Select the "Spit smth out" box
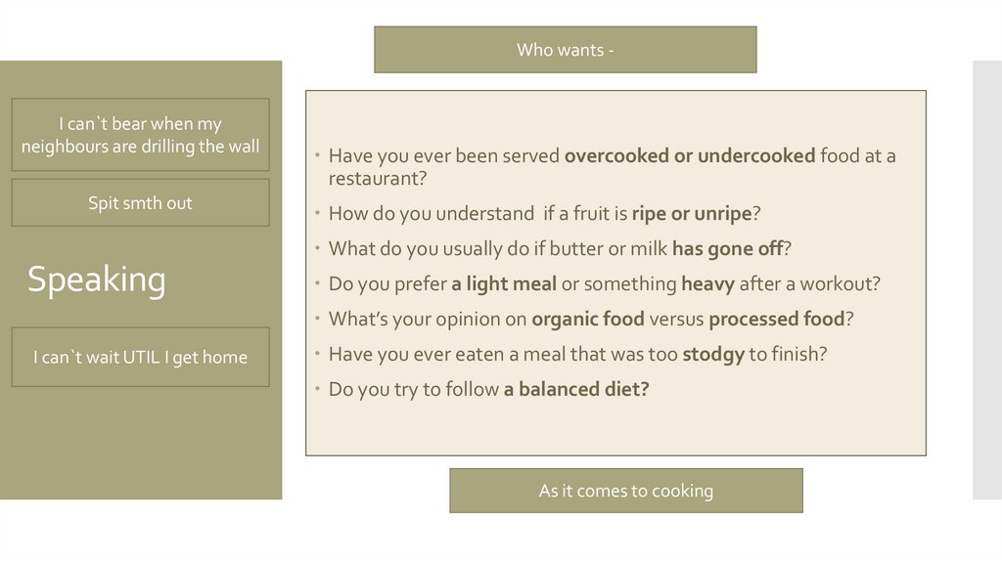The image size is (1002, 561). (140, 203)
